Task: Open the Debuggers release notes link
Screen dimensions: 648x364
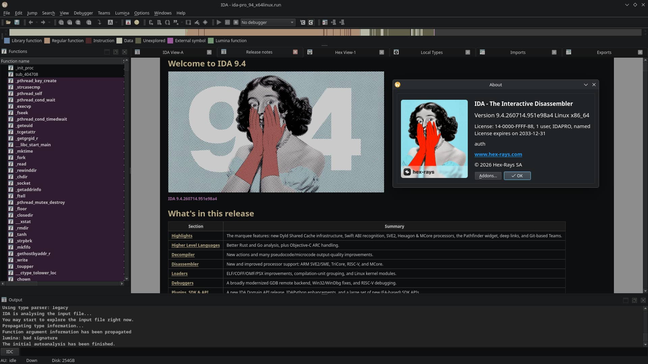Action: (x=182, y=283)
